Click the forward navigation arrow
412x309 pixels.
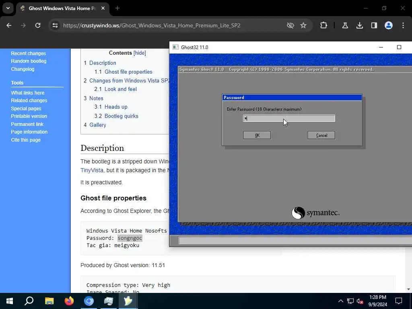(x=23, y=25)
